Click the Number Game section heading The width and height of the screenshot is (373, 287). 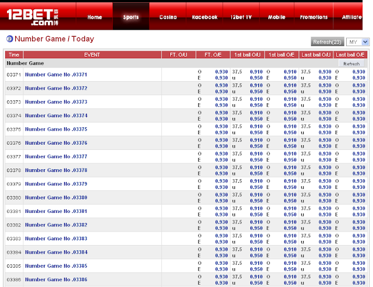point(25,64)
